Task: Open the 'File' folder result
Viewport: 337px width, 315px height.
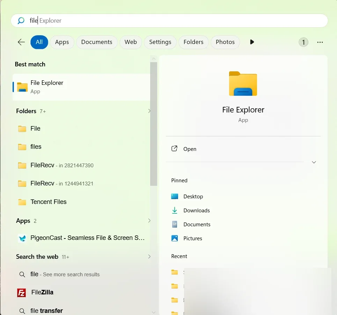Action: coord(81,129)
